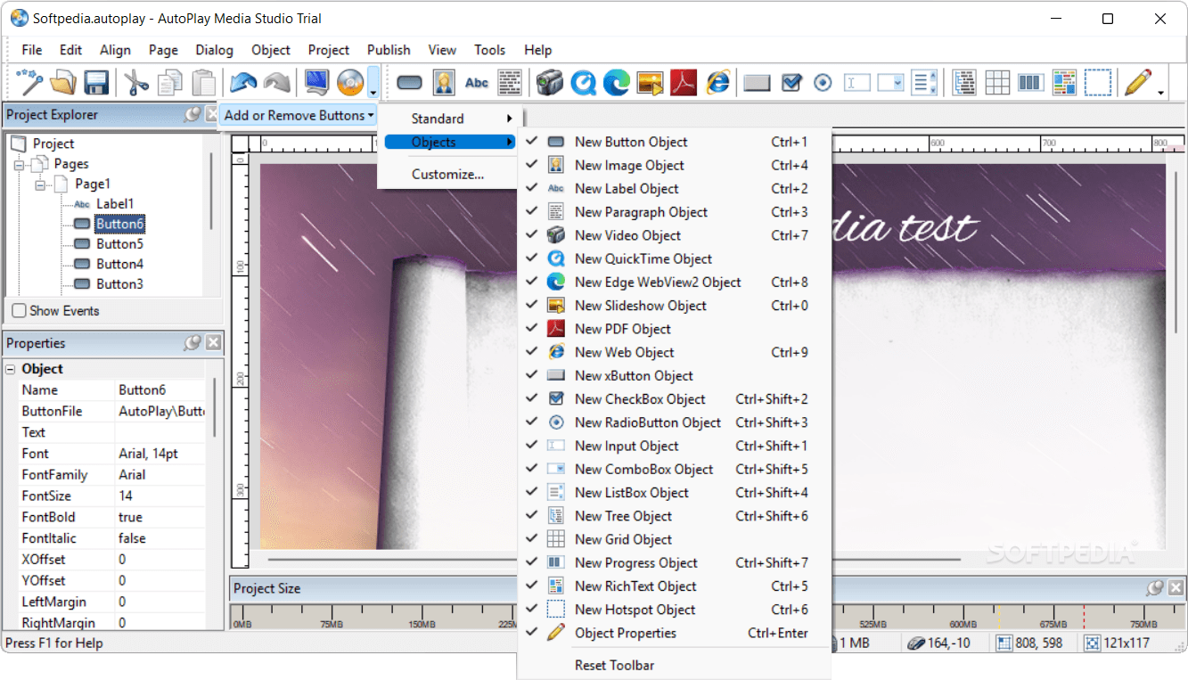Choose Reset Toolbar in the menu

click(614, 665)
